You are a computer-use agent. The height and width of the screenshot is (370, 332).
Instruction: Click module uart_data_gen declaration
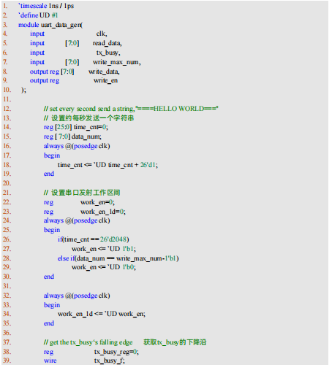point(50,25)
